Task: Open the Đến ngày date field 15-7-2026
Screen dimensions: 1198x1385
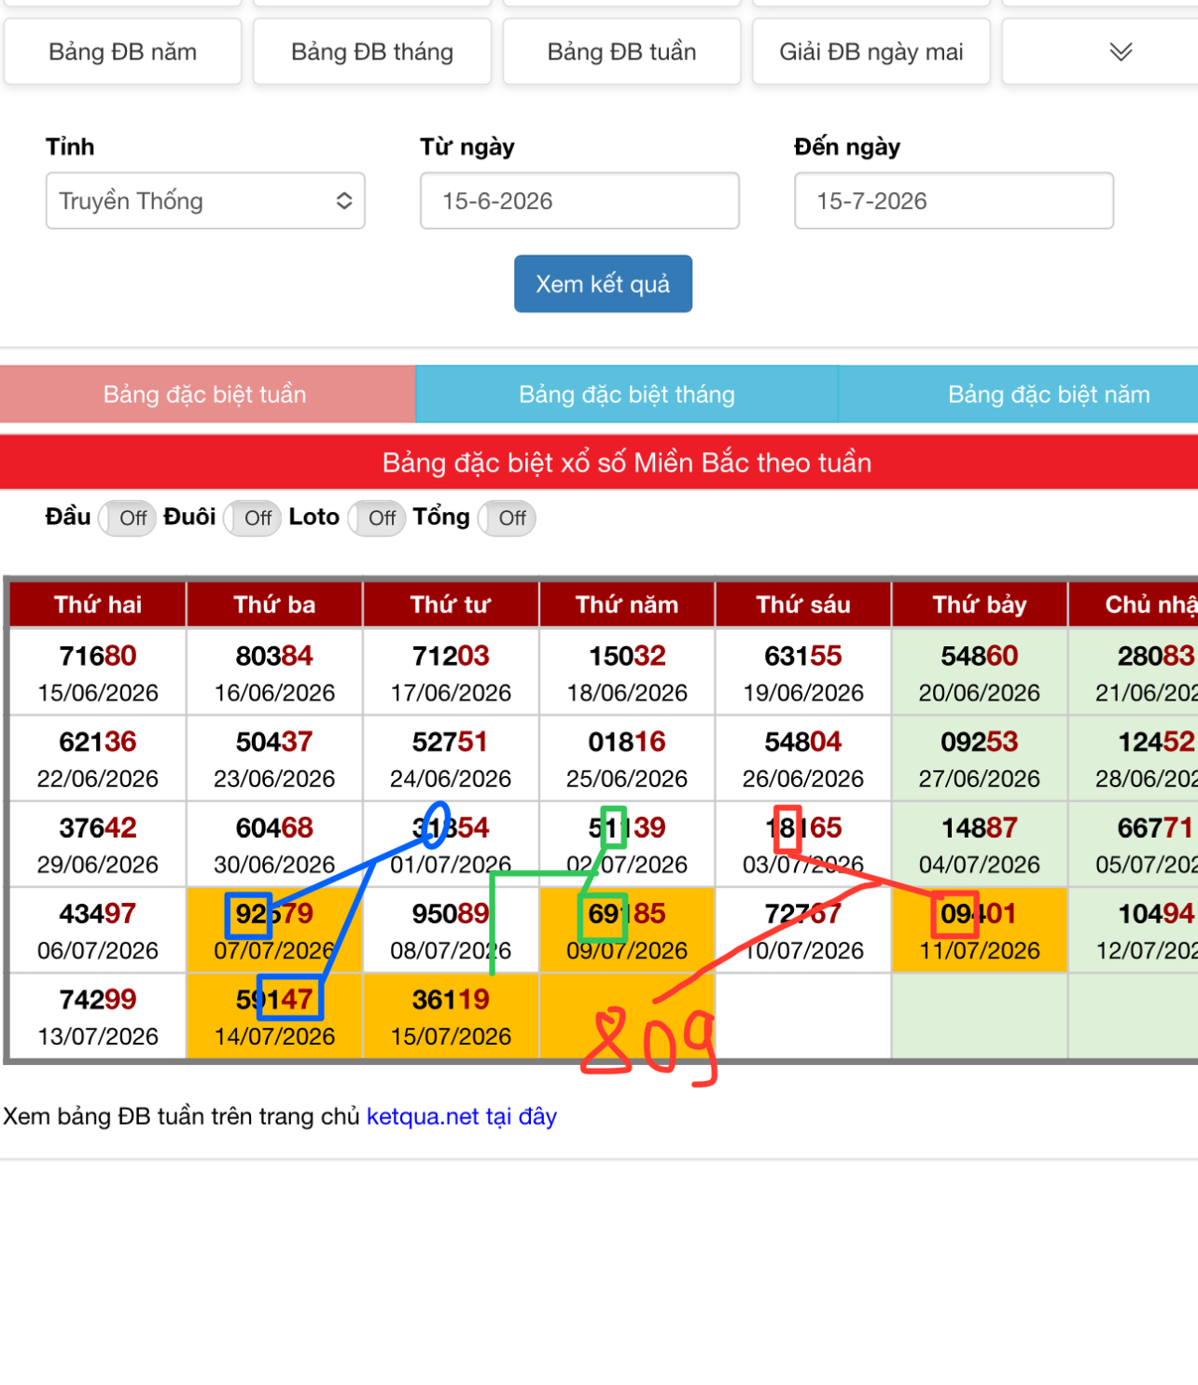Action: pyautogui.click(x=954, y=201)
